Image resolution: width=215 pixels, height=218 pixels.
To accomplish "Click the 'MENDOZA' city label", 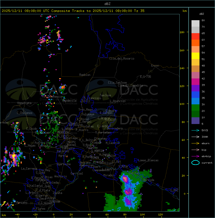I will coord(63,132).
